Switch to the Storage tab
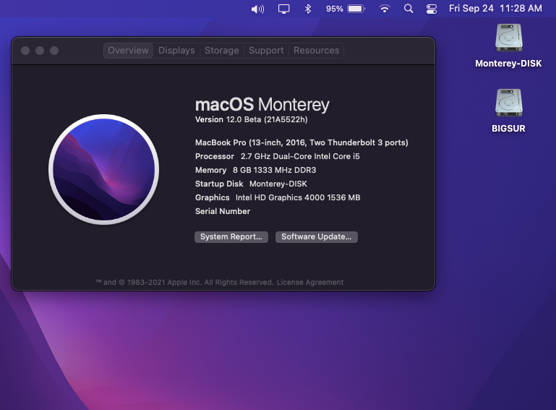 click(x=222, y=51)
